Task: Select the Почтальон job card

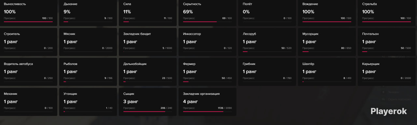Action: [x=387, y=42]
